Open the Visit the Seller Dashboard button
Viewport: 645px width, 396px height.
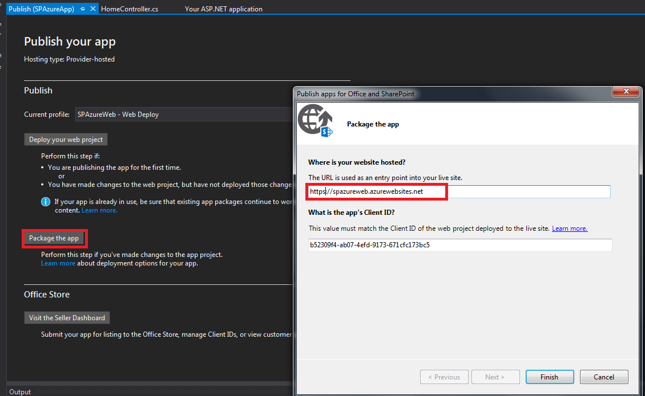click(67, 317)
